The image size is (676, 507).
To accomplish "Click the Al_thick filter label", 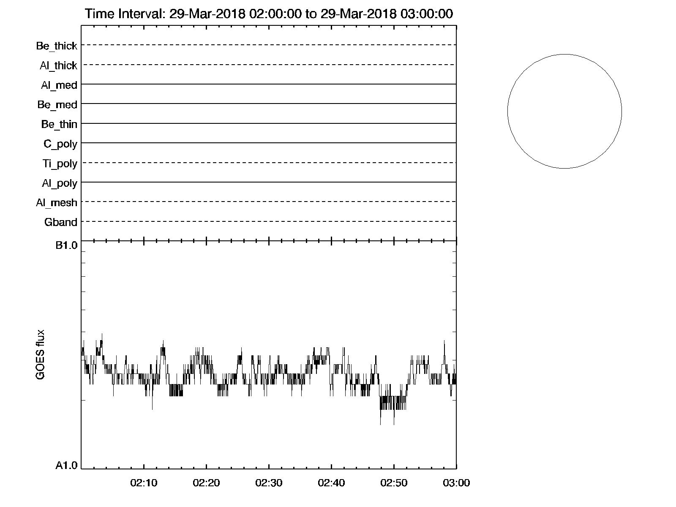I will pyautogui.click(x=58, y=65).
